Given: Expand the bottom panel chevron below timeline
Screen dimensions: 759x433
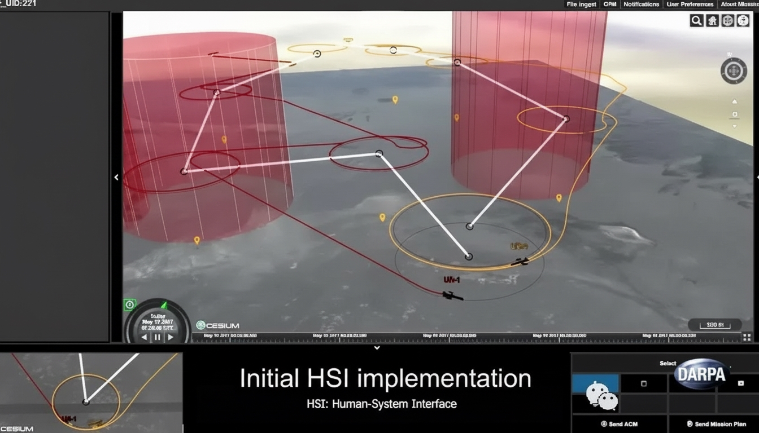Looking at the screenshot, I should click(x=377, y=348).
